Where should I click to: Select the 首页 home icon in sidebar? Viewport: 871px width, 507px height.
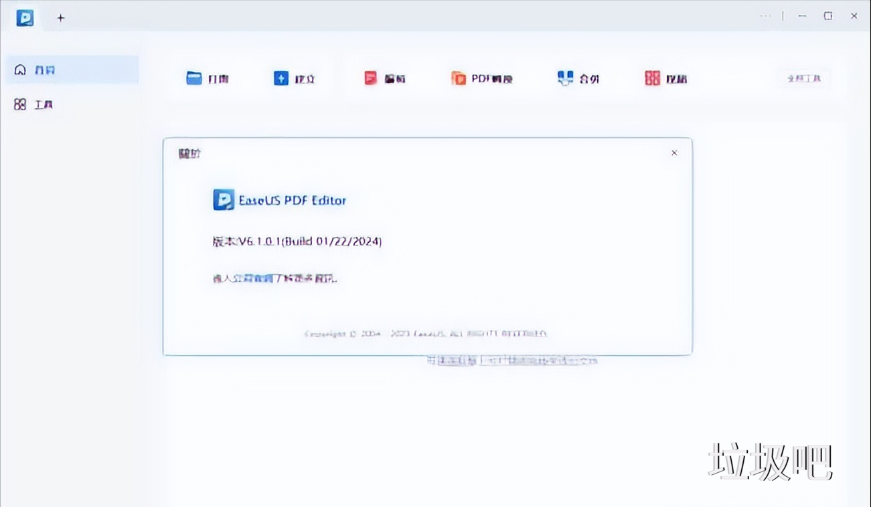pyautogui.click(x=20, y=70)
